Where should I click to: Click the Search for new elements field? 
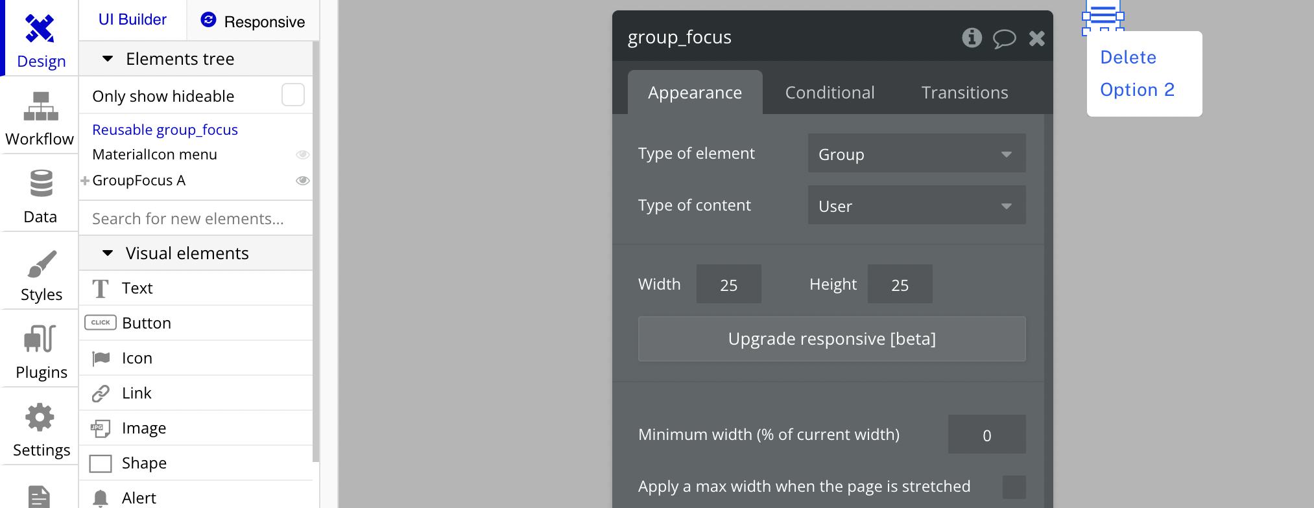click(x=195, y=218)
